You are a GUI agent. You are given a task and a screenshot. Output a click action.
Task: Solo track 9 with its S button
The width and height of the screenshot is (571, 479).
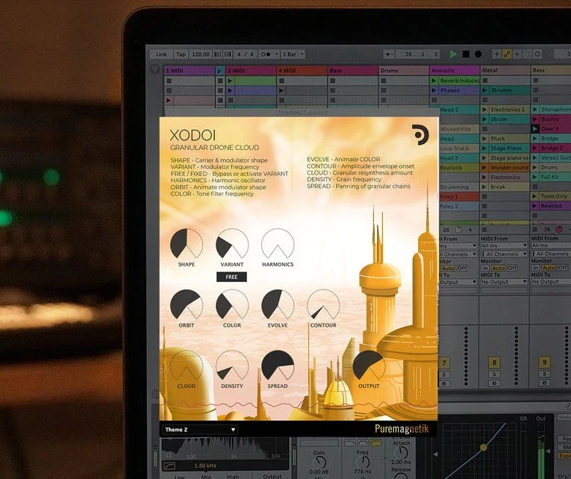(x=544, y=375)
